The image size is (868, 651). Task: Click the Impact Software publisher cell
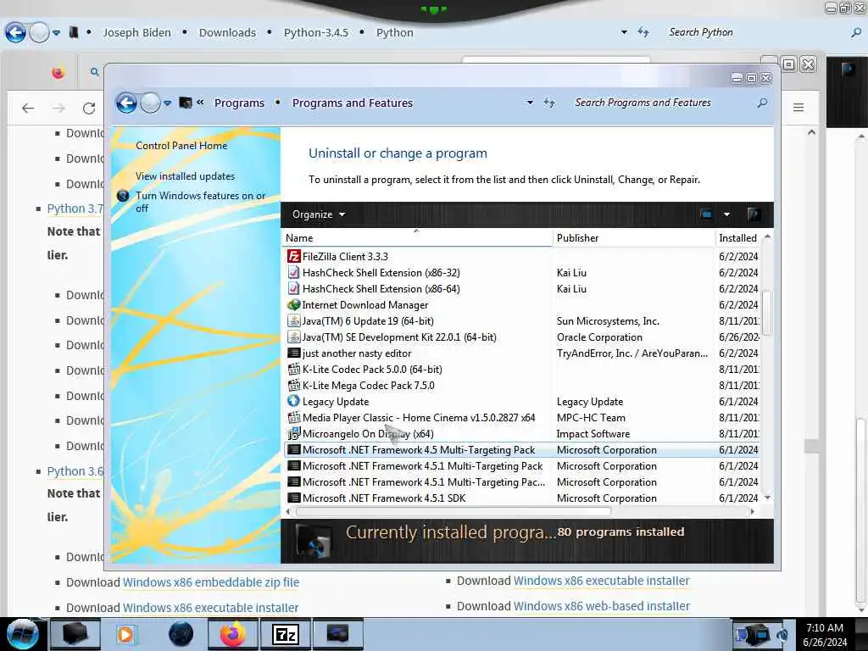[x=593, y=433]
